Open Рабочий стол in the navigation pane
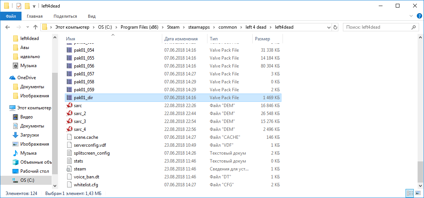This screenshot has width=424, height=198. pos(31,171)
